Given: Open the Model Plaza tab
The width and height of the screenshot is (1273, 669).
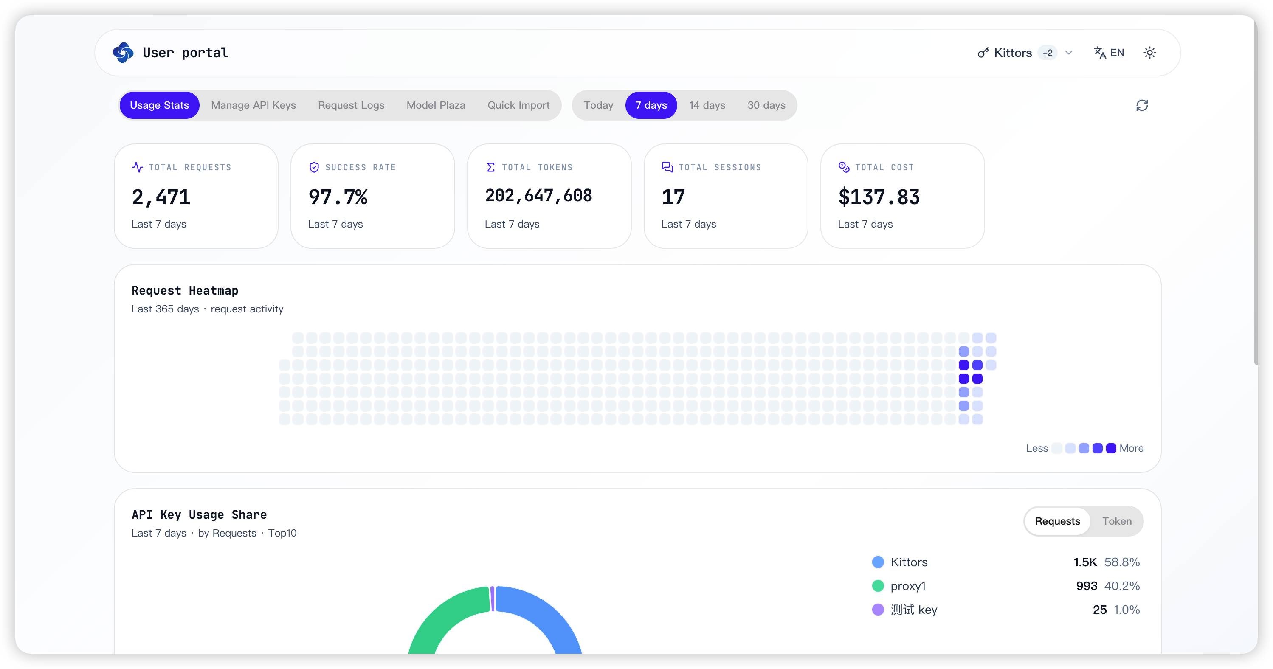Looking at the screenshot, I should [435, 105].
